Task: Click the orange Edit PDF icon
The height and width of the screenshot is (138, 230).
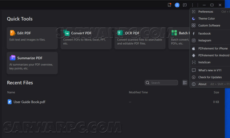Action: coord(13,33)
